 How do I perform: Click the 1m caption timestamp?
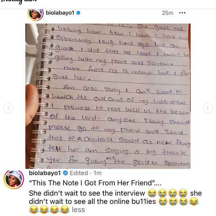pyautogui.click(x=98, y=173)
